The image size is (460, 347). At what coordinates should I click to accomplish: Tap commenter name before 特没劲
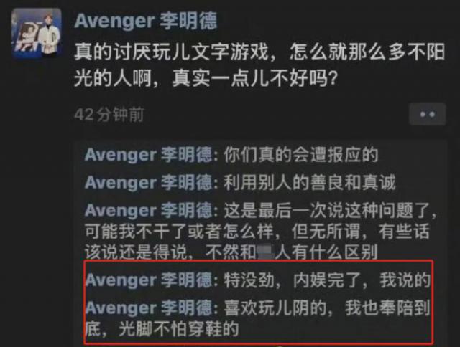[148, 280]
